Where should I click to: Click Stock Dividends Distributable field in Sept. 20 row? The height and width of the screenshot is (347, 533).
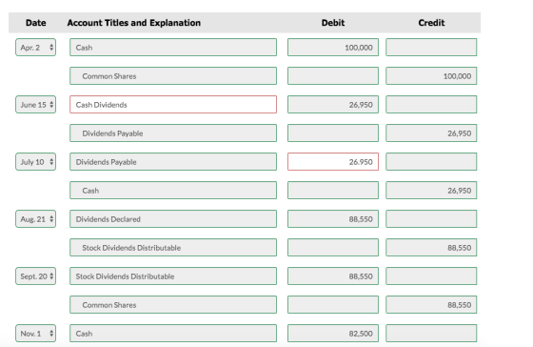click(x=173, y=276)
